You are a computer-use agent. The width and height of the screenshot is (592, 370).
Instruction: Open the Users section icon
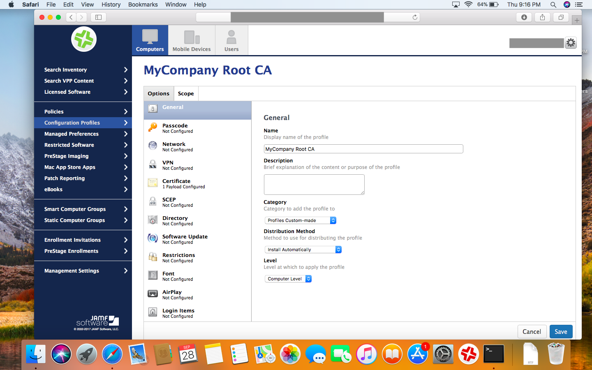231,37
